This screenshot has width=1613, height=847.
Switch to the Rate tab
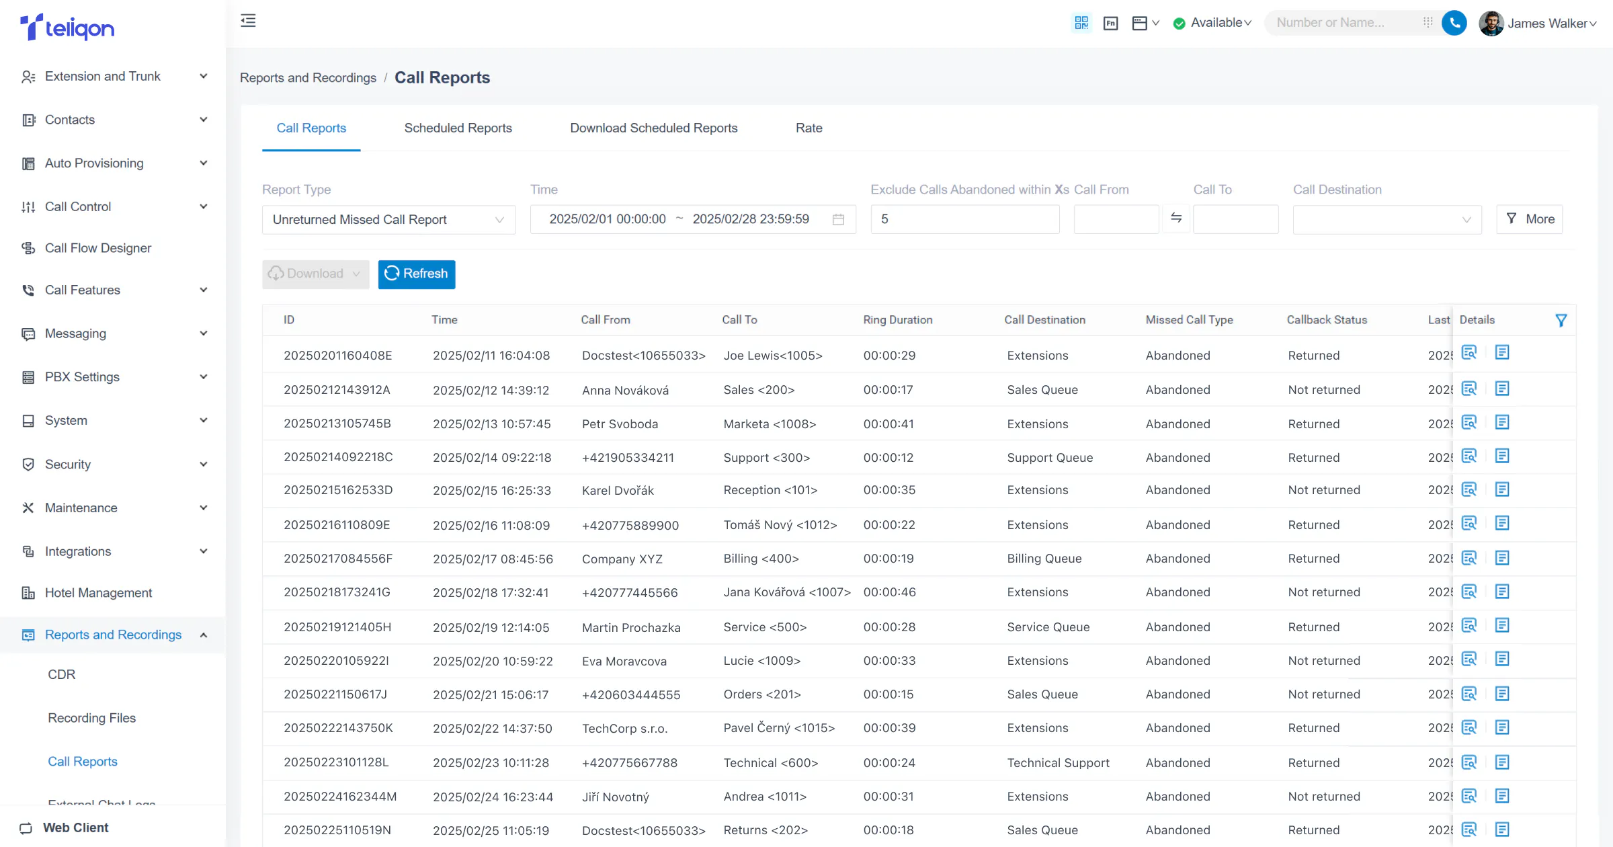tap(809, 128)
